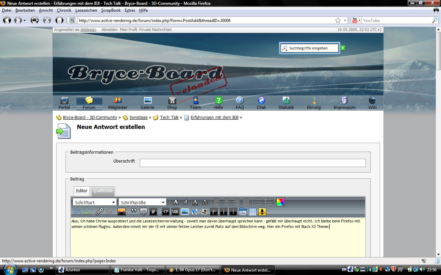Open the Mitglieder navigation item

tap(118, 103)
